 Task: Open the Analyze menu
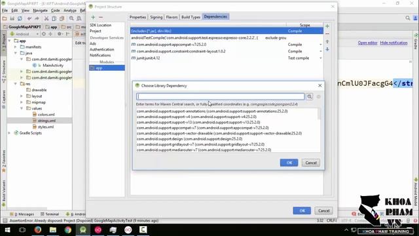[70, 10]
